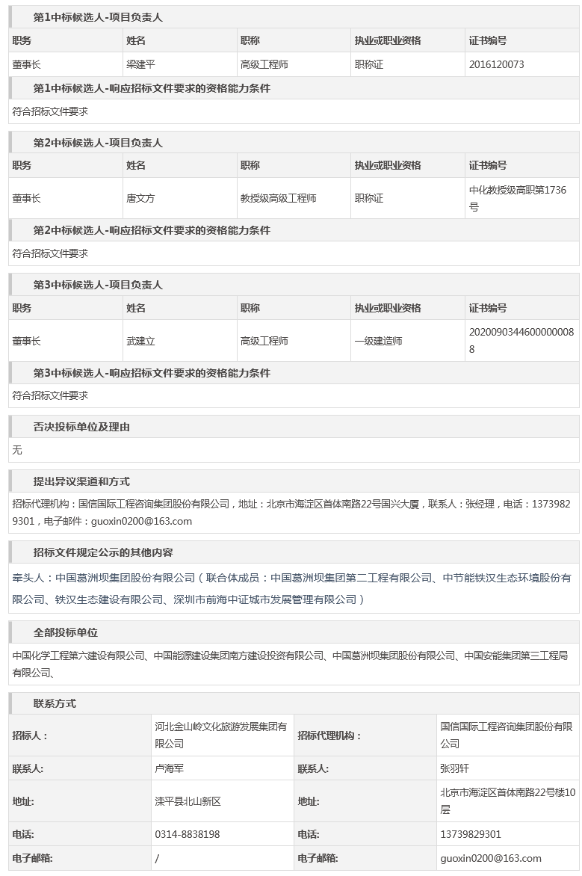Click the 教授级高级工程师 title cell
The width and height of the screenshot is (582, 876).
pos(278,198)
